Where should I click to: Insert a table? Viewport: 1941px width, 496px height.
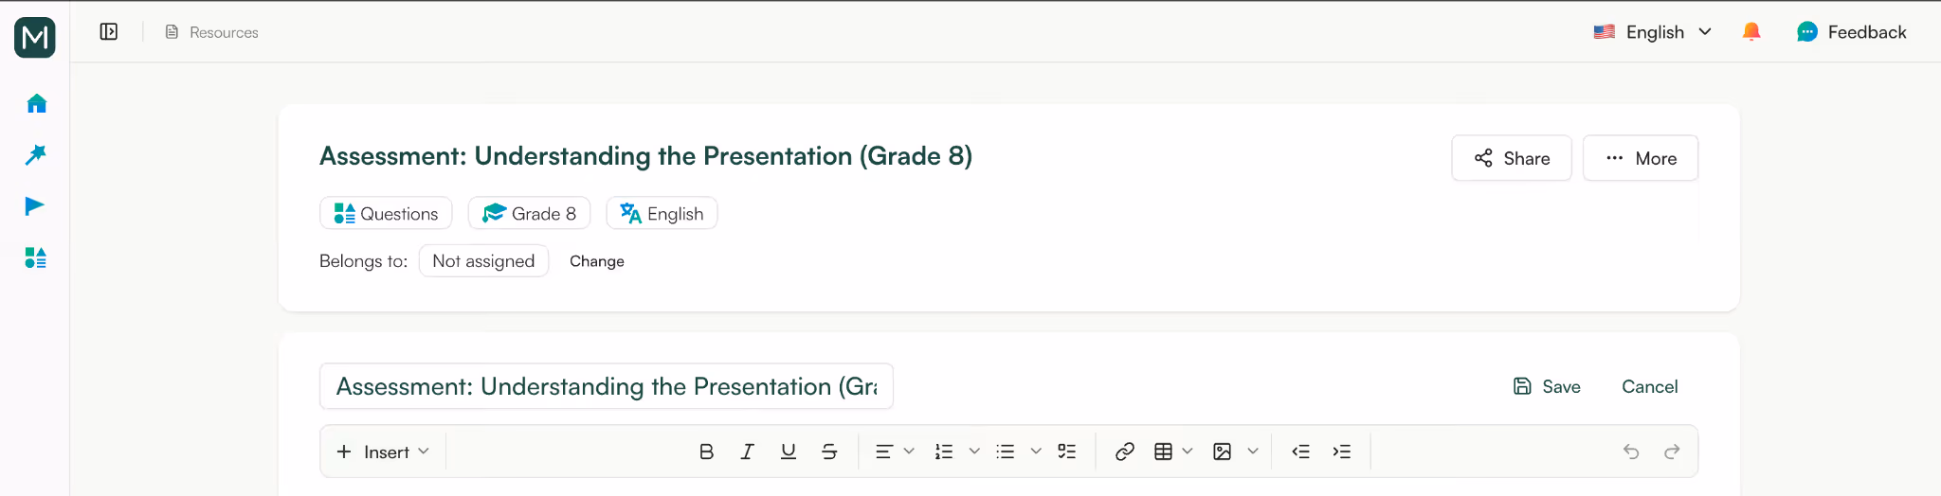coord(1164,452)
